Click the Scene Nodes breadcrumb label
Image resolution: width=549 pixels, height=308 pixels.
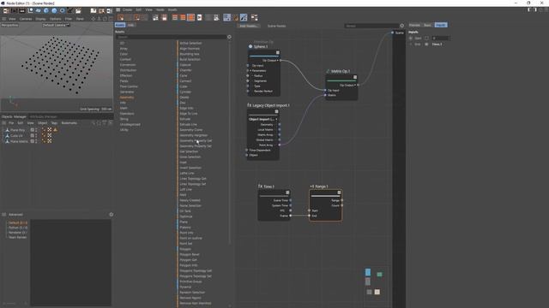[x=276, y=26]
